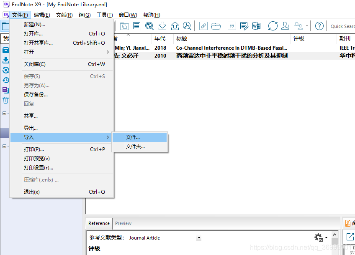This screenshot has height=255, width=355.
Task: Open the 帮助(H) menu
Action: click(x=152, y=15)
